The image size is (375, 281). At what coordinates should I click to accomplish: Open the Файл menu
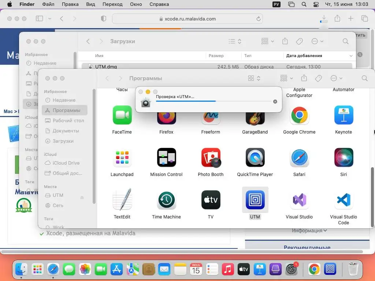point(48,4)
